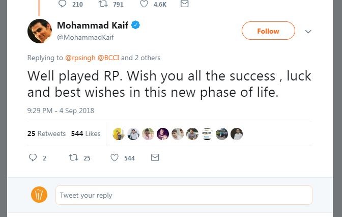Click the Amazon logo liker avatar
Viewport: 342px width, 217px height.
pyautogui.click(x=207, y=134)
